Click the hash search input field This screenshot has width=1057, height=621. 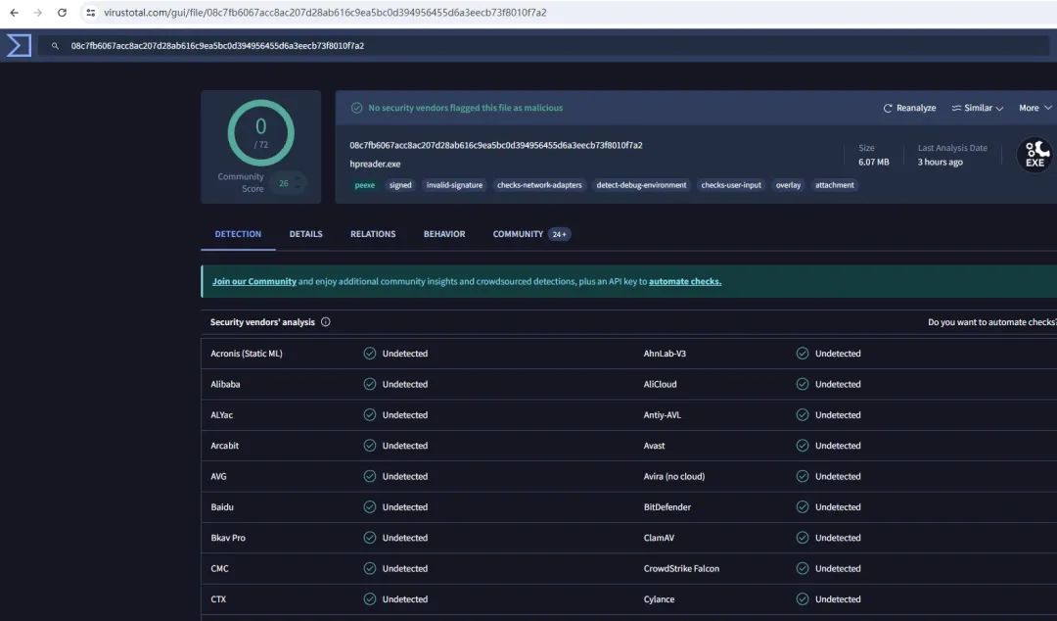click(x=542, y=46)
